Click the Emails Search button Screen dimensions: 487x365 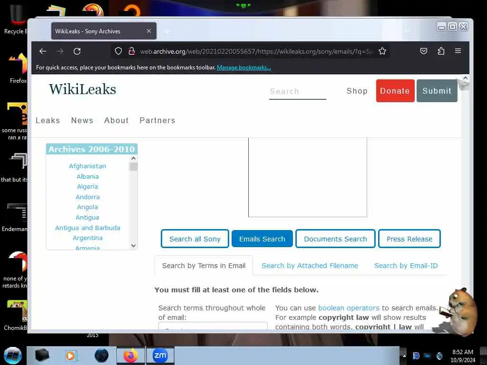pyautogui.click(x=262, y=239)
